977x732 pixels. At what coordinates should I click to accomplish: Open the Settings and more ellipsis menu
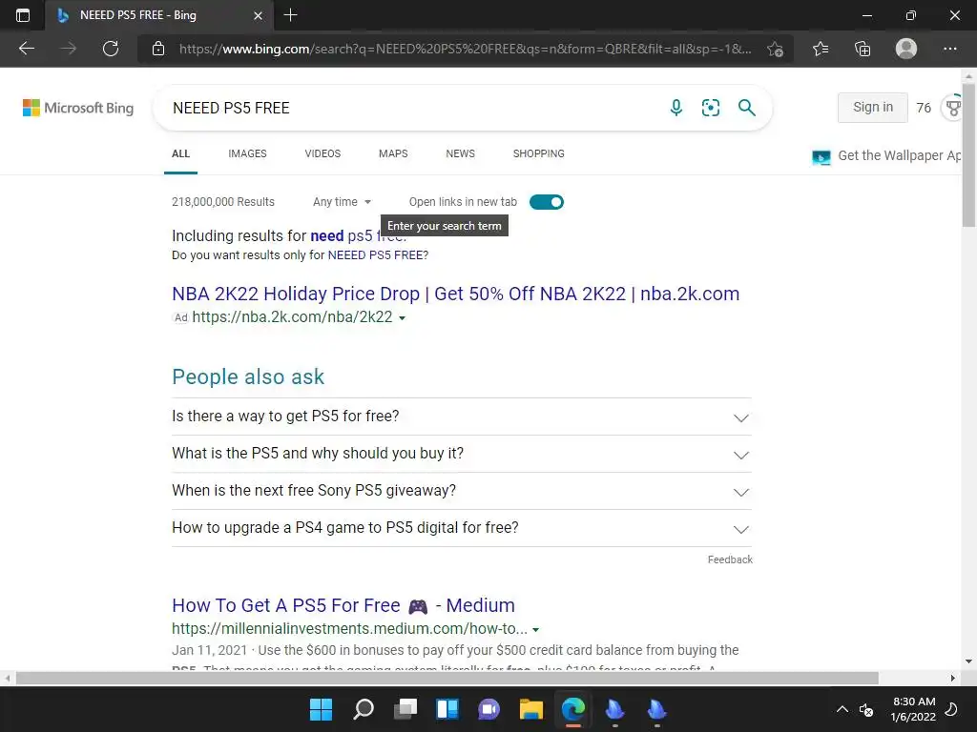pyautogui.click(x=949, y=49)
